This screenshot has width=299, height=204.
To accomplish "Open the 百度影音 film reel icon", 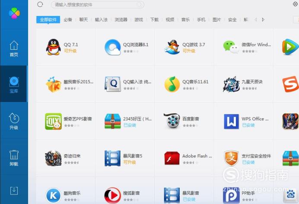I will pyautogui.click(x=172, y=121).
